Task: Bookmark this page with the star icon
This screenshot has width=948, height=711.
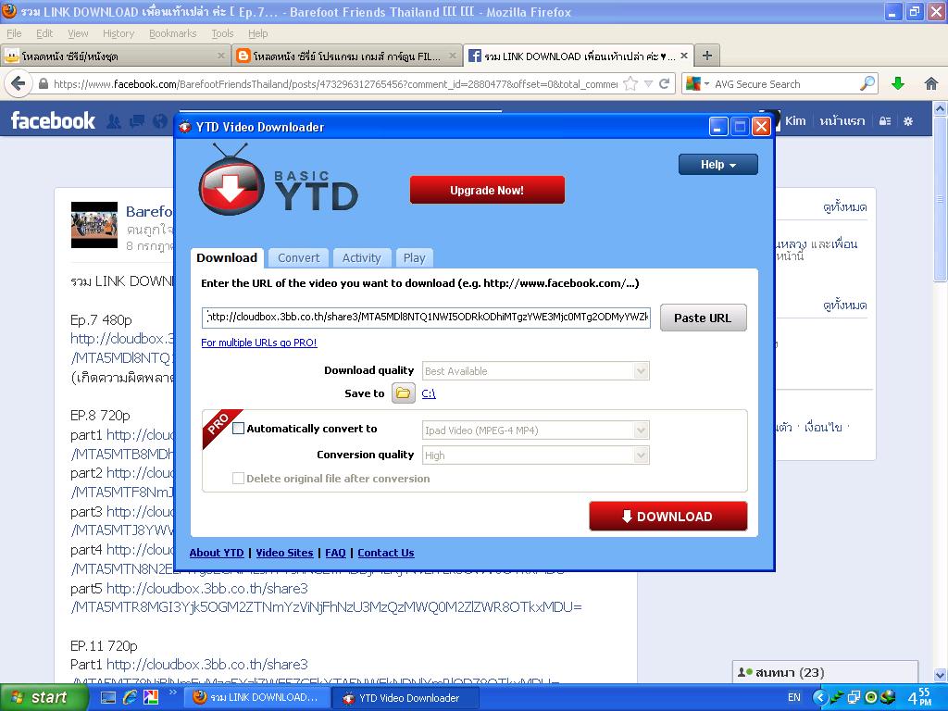Action: 630,84
